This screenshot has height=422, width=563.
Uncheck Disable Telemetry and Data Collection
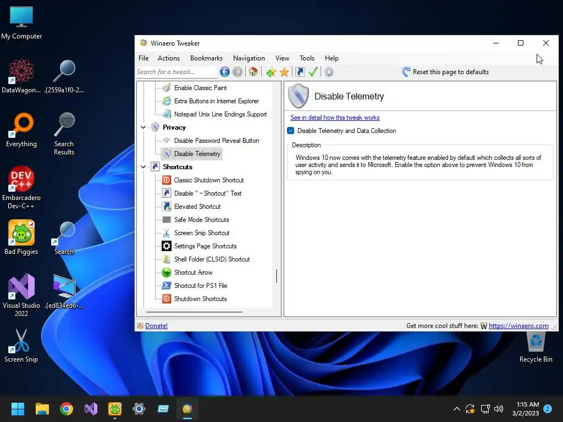pyautogui.click(x=291, y=131)
